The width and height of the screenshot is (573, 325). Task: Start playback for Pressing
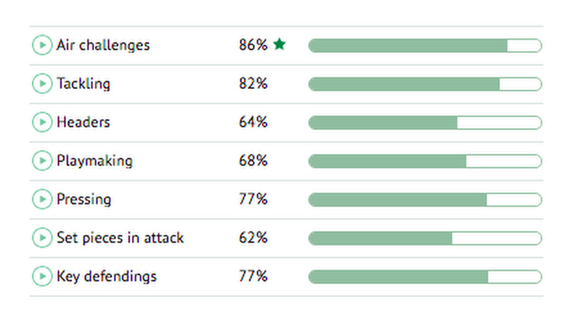[42, 199]
